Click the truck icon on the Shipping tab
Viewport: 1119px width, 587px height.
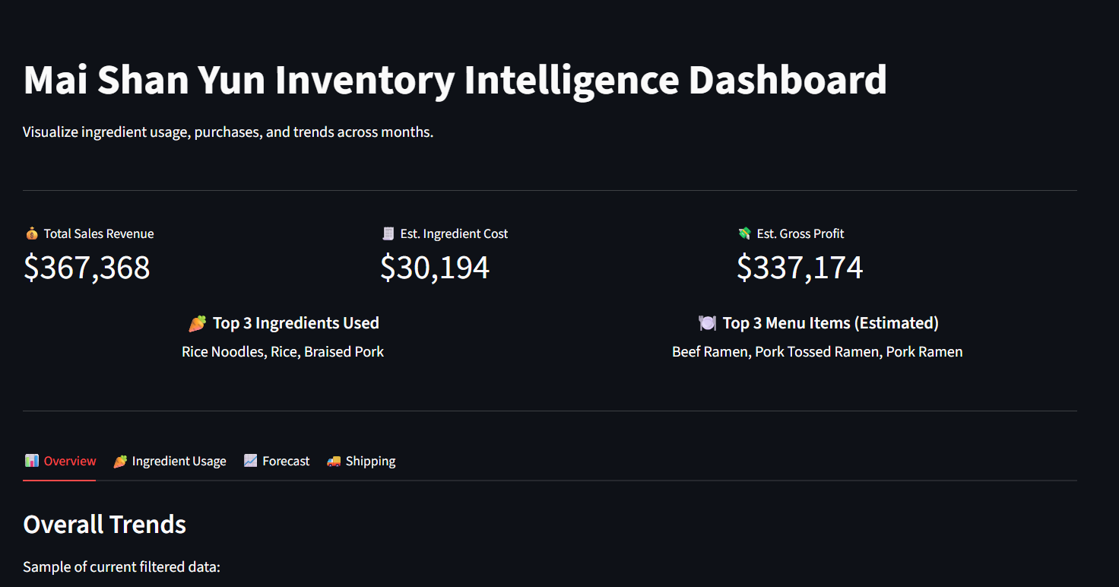[334, 461]
